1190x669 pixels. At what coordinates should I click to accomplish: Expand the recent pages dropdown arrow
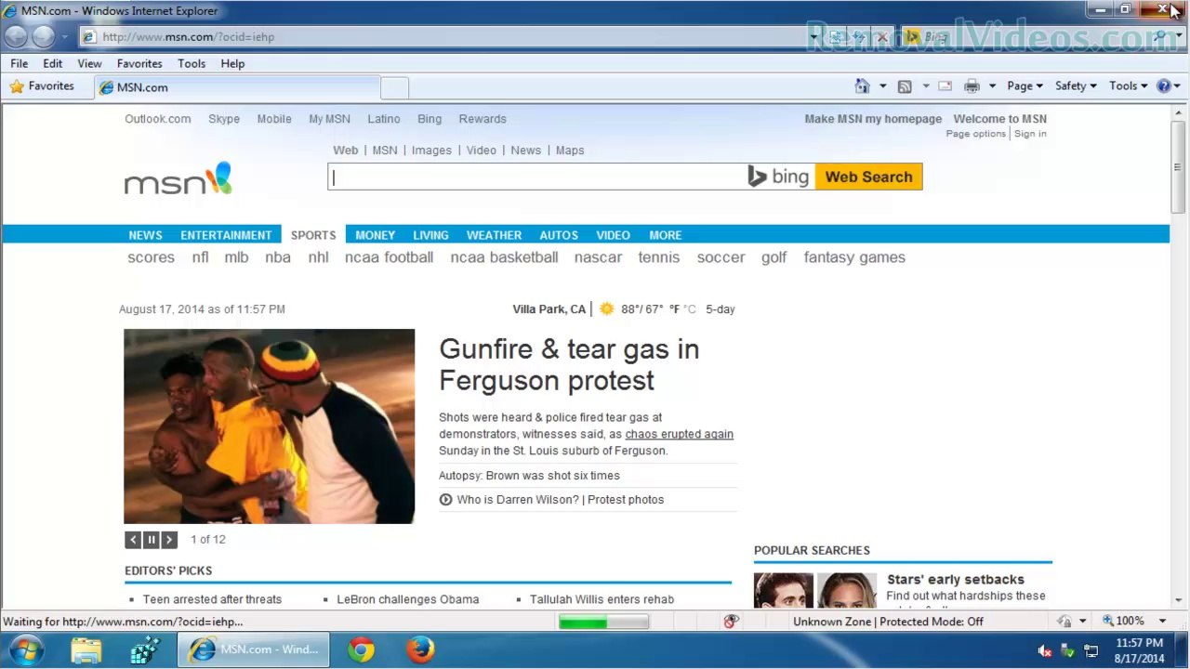[64, 37]
